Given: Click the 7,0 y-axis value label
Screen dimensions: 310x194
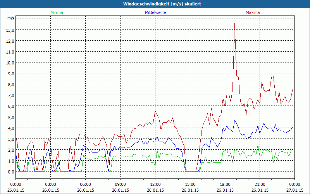Looking at the screenshot, I should click(x=9, y=95).
